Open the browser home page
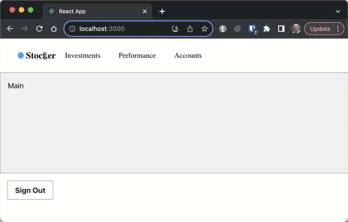The image size is (348, 222). (x=54, y=29)
